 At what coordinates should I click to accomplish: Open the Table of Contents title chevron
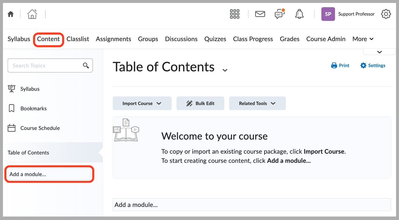coord(225,70)
